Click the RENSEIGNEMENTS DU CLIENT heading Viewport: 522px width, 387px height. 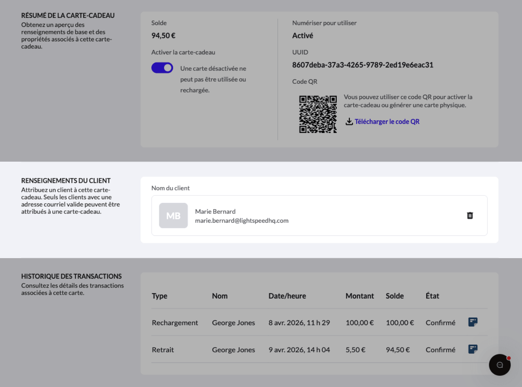[x=66, y=181]
